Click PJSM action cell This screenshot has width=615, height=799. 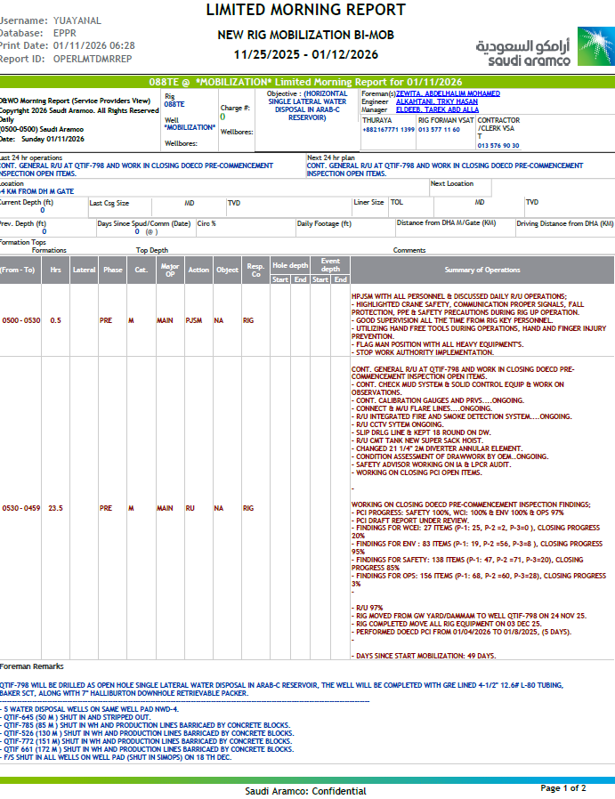195,319
